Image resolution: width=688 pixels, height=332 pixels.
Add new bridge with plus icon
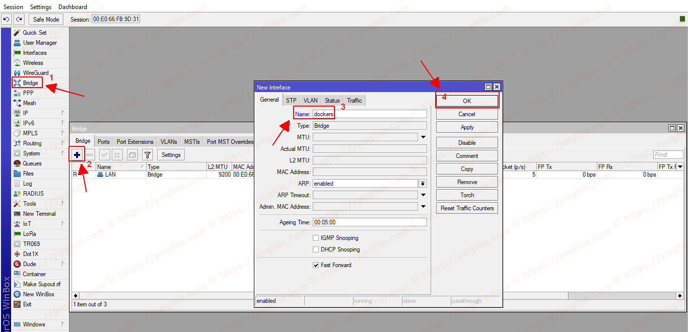click(77, 155)
